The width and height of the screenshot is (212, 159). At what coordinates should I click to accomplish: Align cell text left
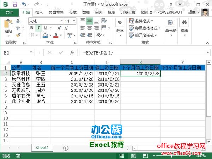(82, 28)
